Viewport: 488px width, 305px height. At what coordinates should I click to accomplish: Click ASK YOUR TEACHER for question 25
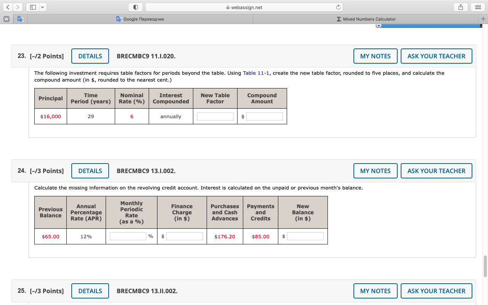437,291
